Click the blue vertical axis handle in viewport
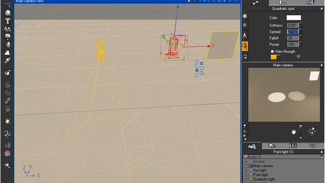This screenshot has width=325, height=183. [177, 7]
